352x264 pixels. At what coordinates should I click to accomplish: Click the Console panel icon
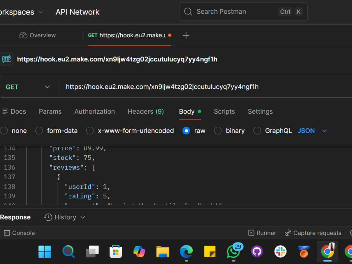7,233
